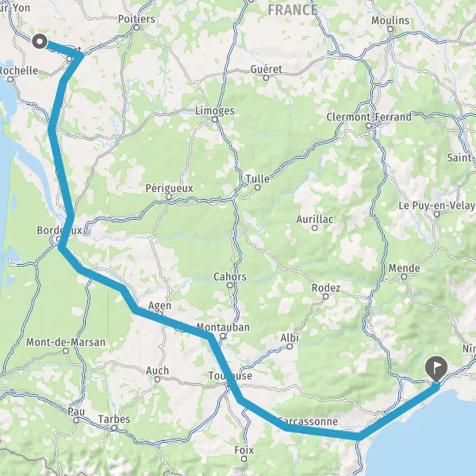The width and height of the screenshot is (476, 476).
Task: Click the Guéret city dot
Action: [x=267, y=78]
